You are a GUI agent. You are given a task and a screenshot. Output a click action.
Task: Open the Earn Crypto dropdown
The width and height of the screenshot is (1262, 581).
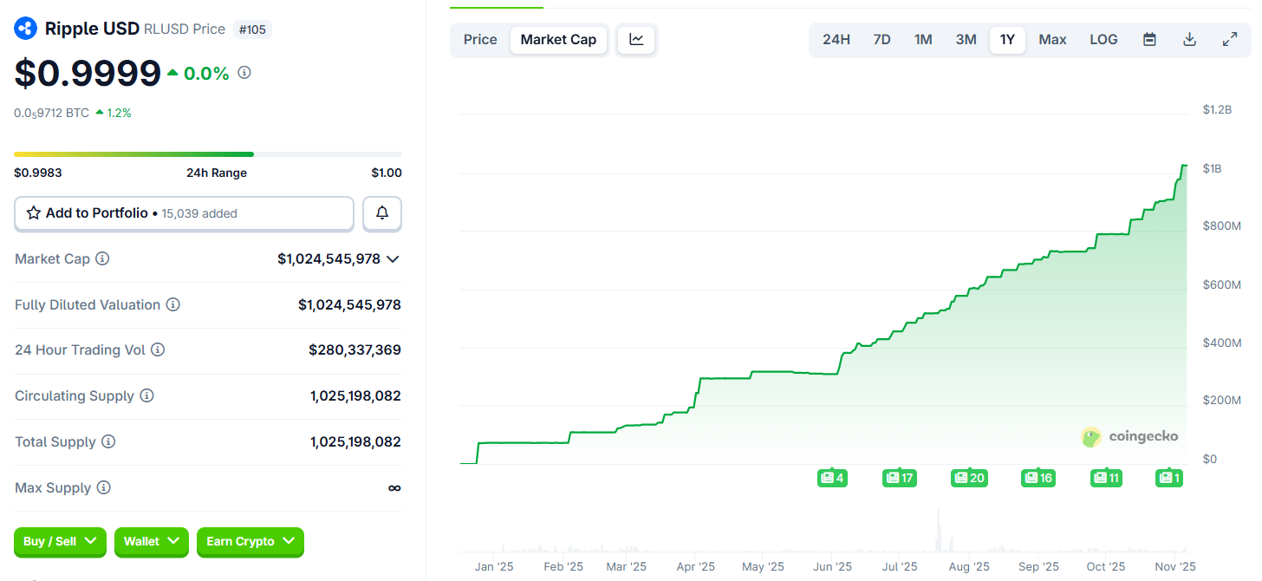pyautogui.click(x=250, y=541)
